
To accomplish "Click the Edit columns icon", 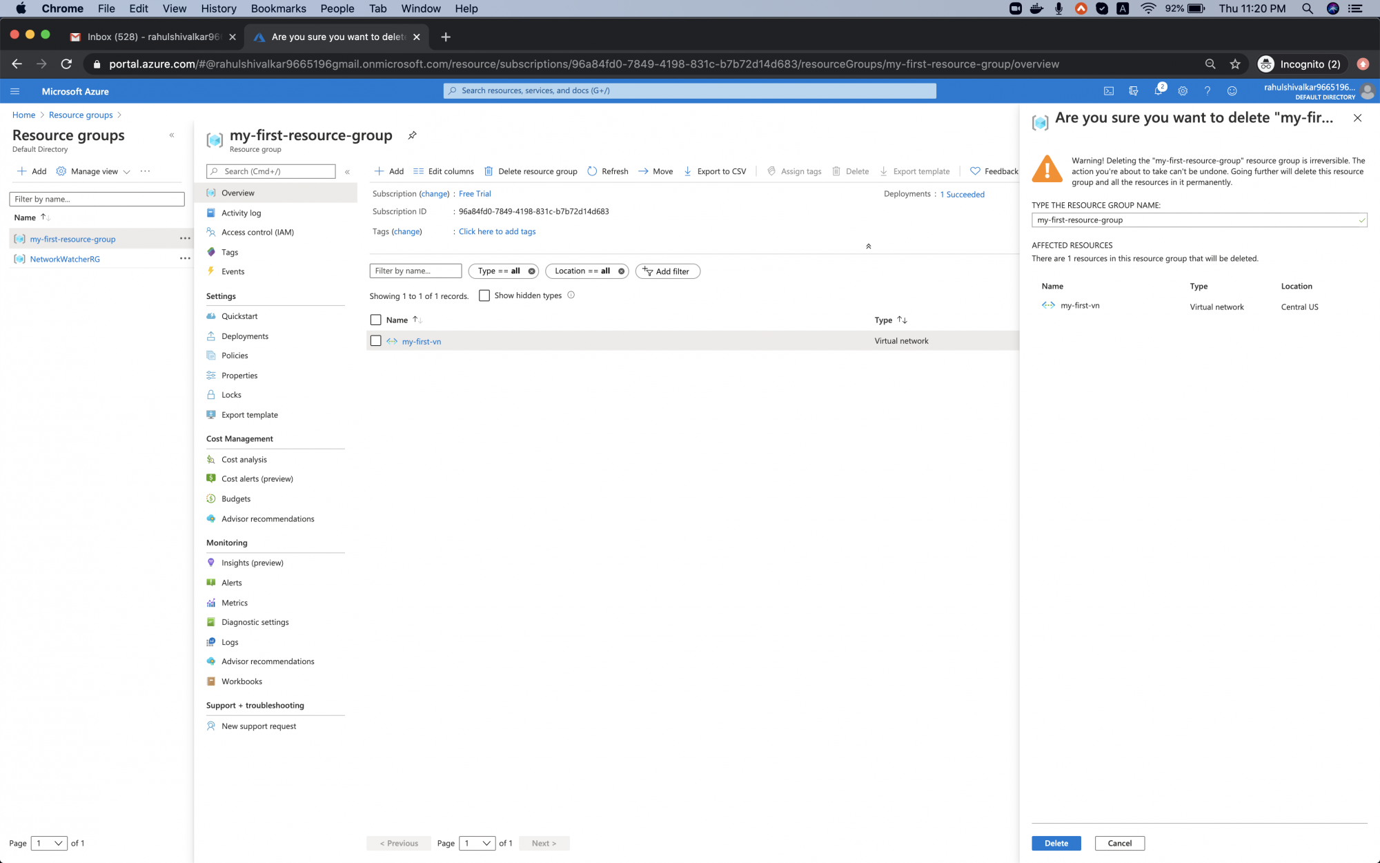I will [x=418, y=171].
